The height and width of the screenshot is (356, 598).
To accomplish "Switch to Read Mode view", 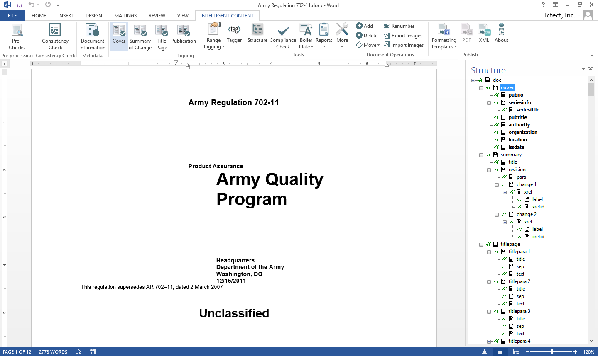I will point(485,351).
